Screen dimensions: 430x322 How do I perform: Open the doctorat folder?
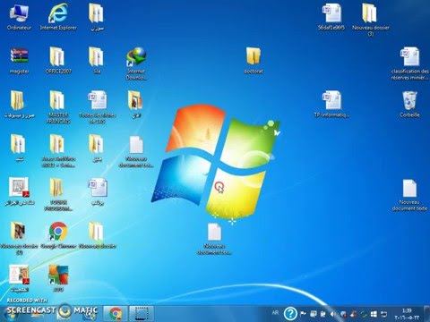(x=254, y=61)
